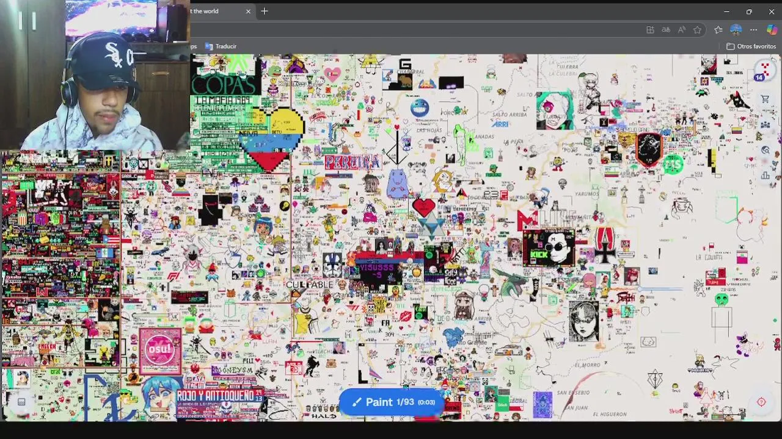Add this page to favorites star

[x=697, y=30]
